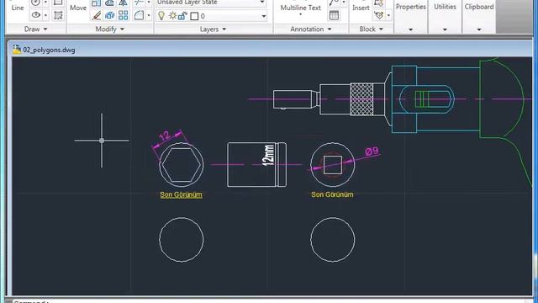Click the 02_polygons.dwg window title text

[x=49, y=50]
